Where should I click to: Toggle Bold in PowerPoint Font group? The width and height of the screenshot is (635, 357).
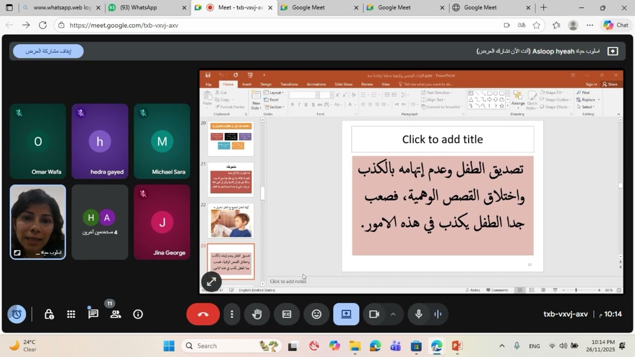tap(292, 105)
